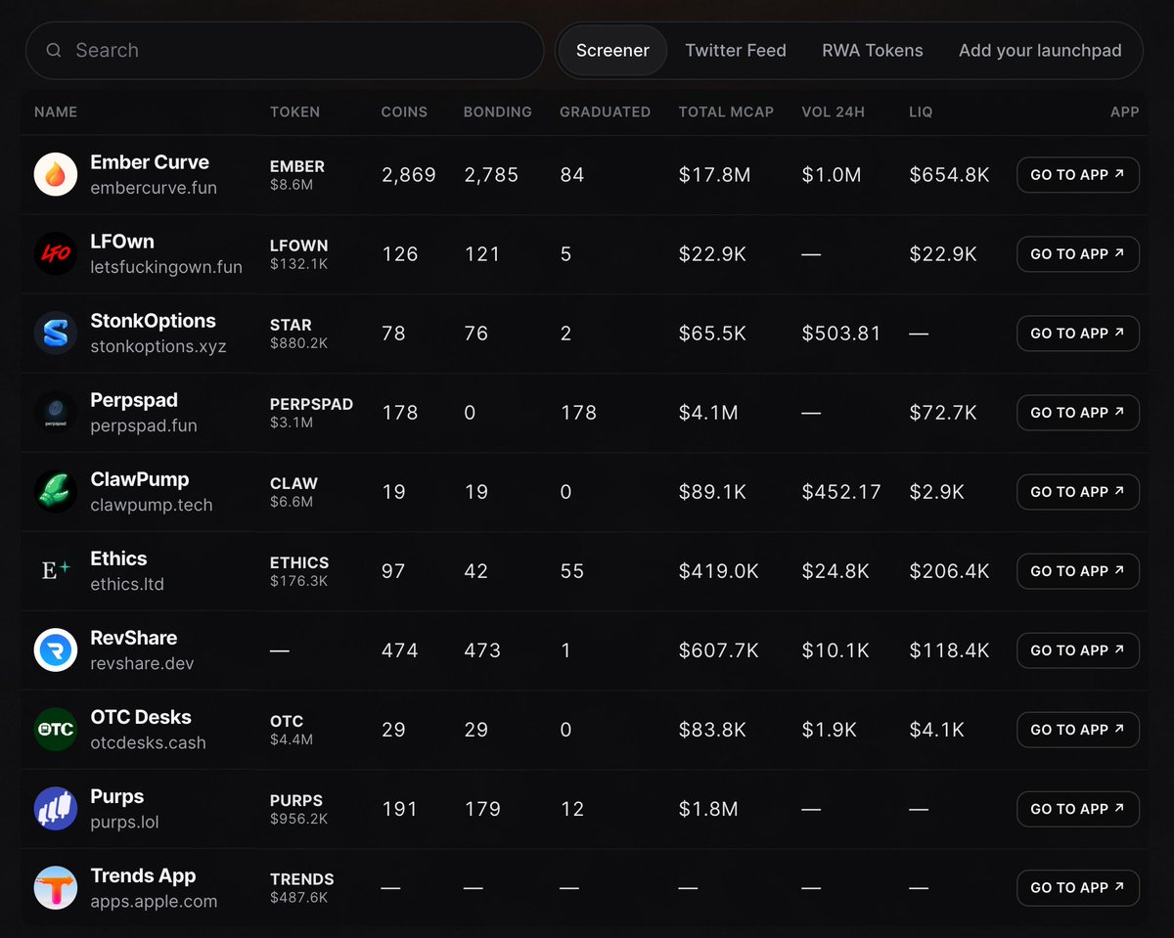
Task: Go to app for Trends App
Action: [x=1078, y=888]
